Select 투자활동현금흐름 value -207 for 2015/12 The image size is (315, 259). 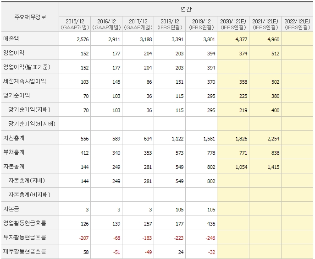(84, 238)
